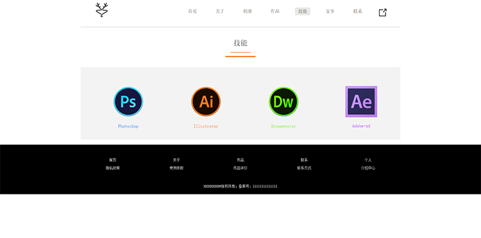Select the highlighted 技能 nav item

click(x=303, y=12)
